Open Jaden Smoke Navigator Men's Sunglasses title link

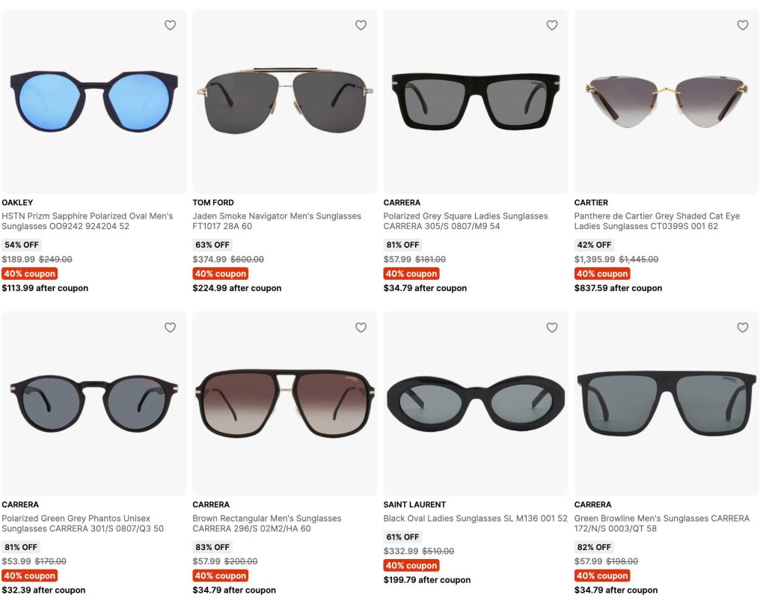pyautogui.click(x=277, y=221)
